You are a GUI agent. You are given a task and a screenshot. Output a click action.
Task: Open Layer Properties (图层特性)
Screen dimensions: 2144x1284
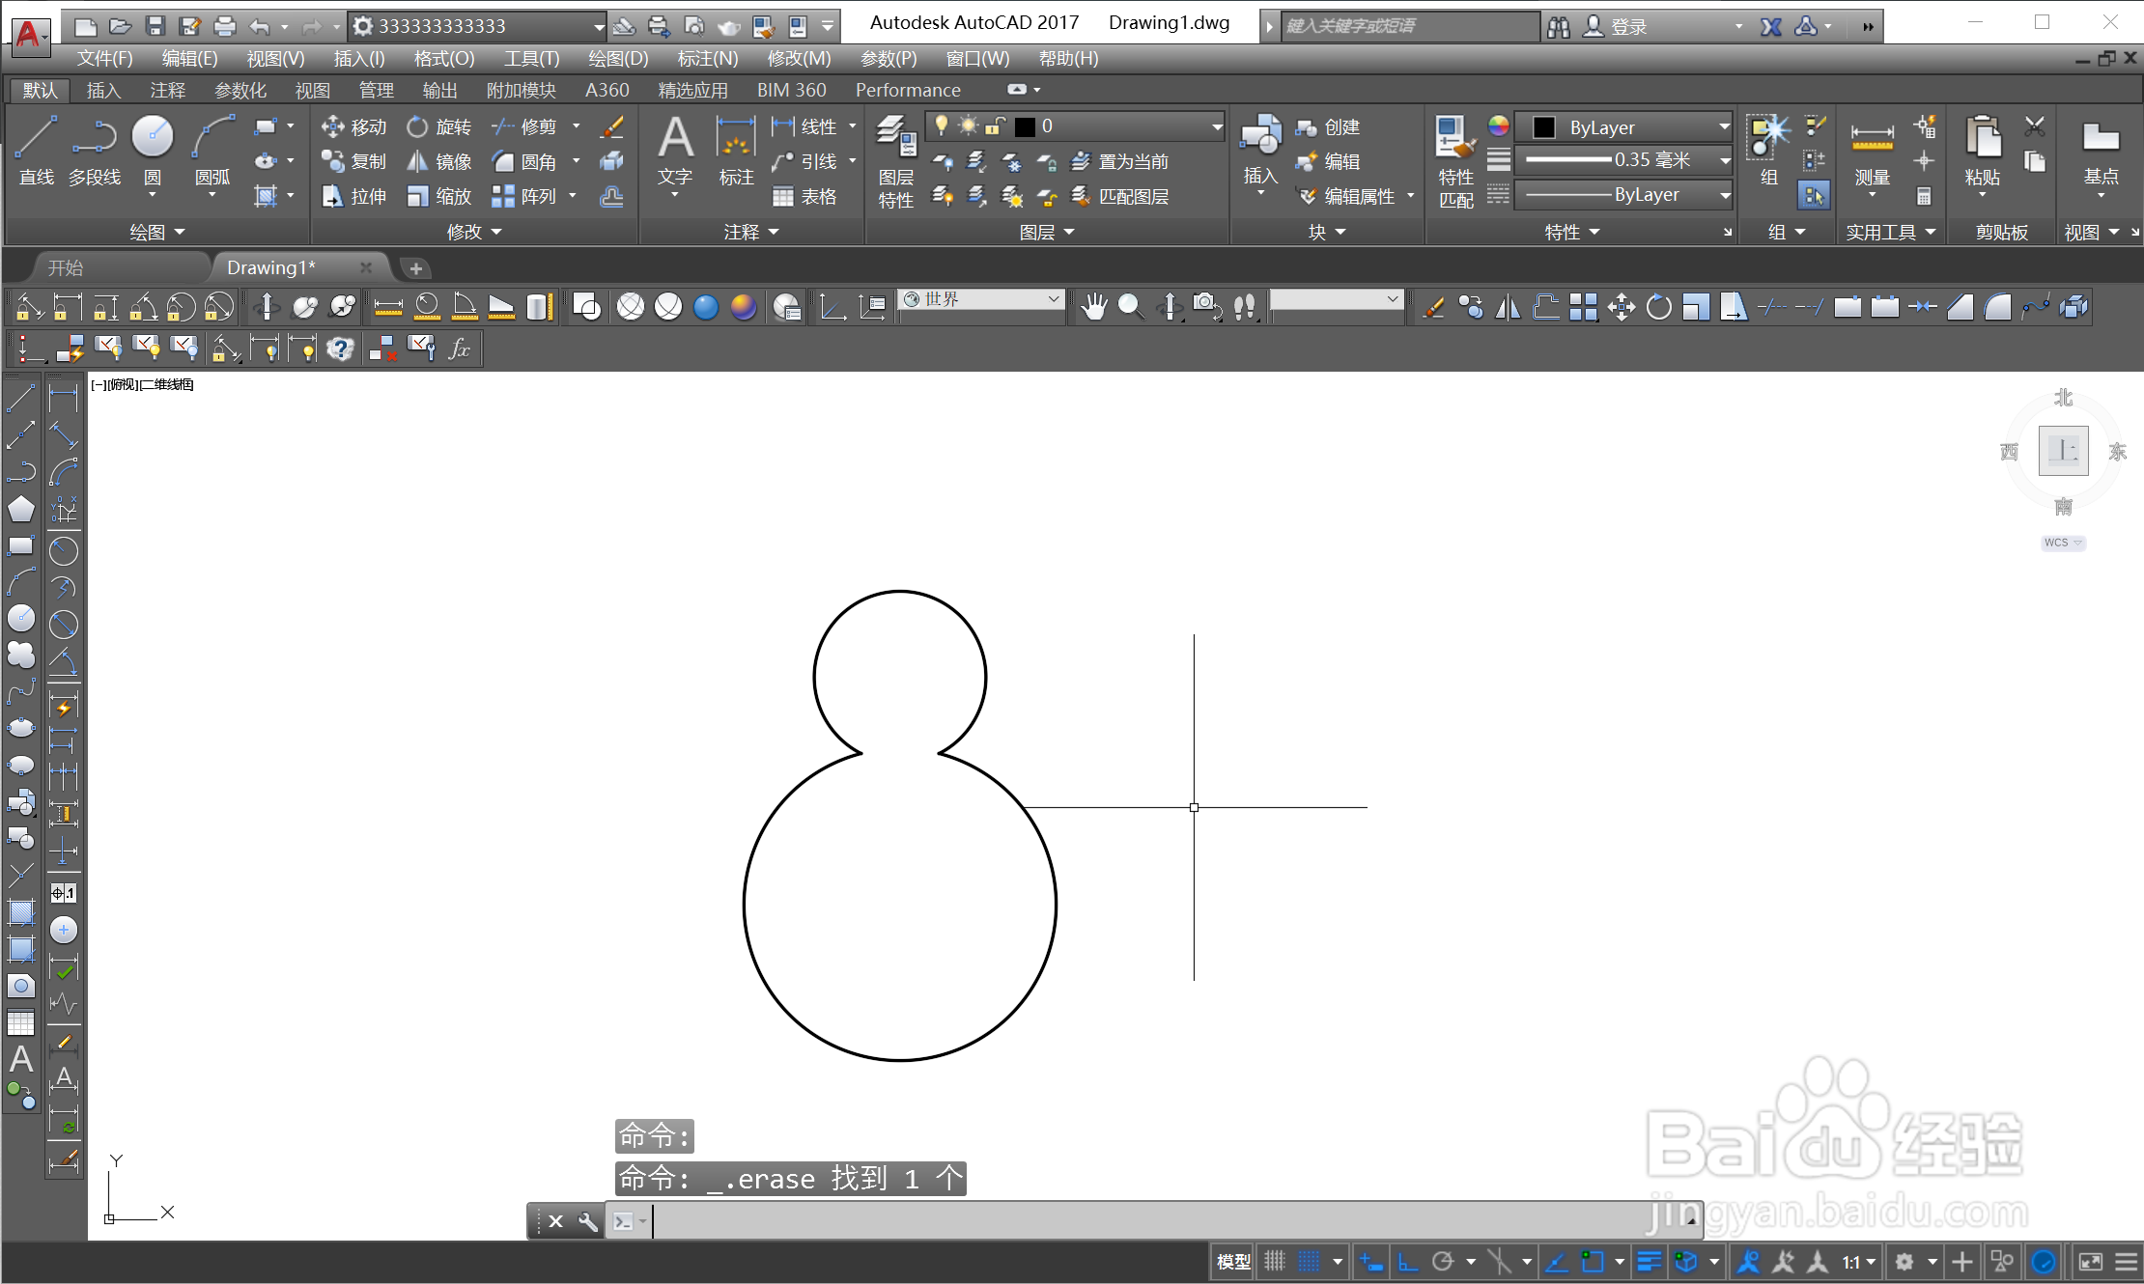pos(895,160)
